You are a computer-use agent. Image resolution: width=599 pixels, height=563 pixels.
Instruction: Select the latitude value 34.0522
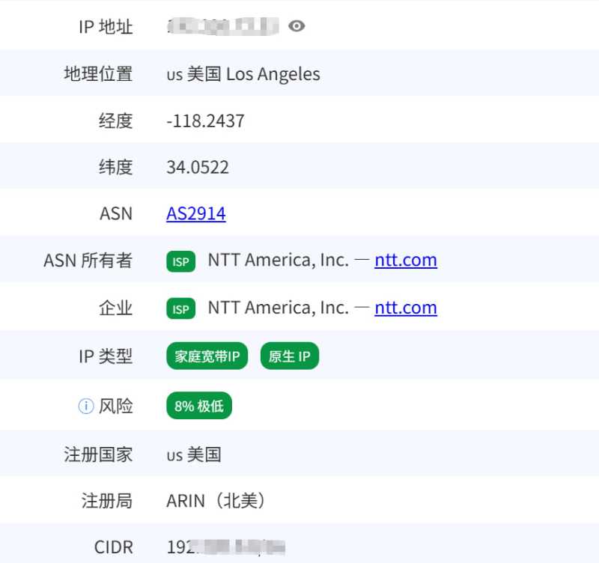(x=198, y=167)
